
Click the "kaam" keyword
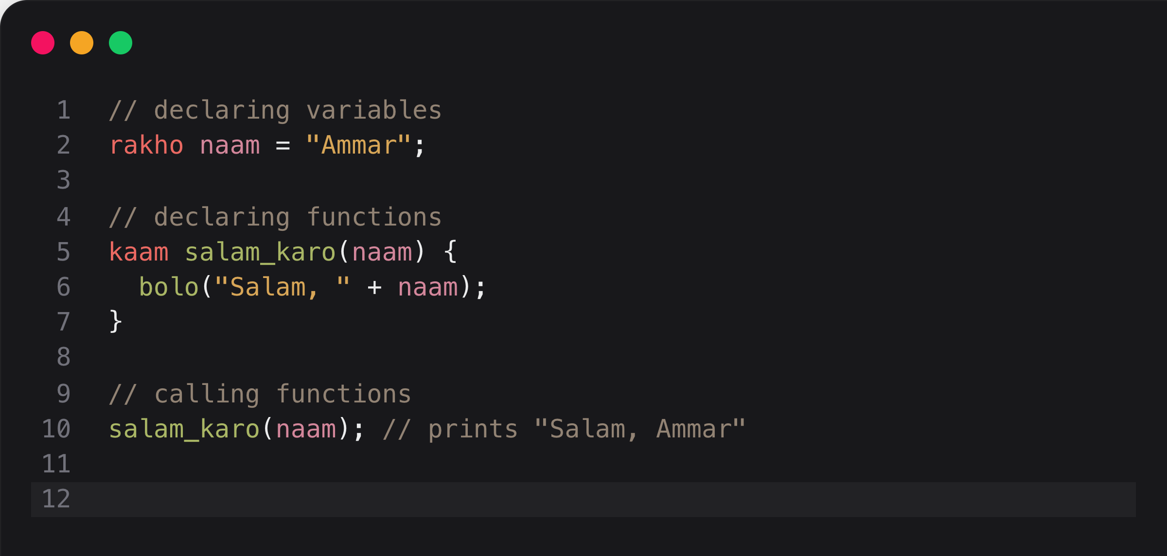click(x=139, y=252)
